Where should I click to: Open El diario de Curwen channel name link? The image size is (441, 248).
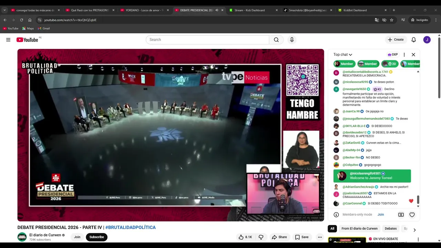[45, 235]
